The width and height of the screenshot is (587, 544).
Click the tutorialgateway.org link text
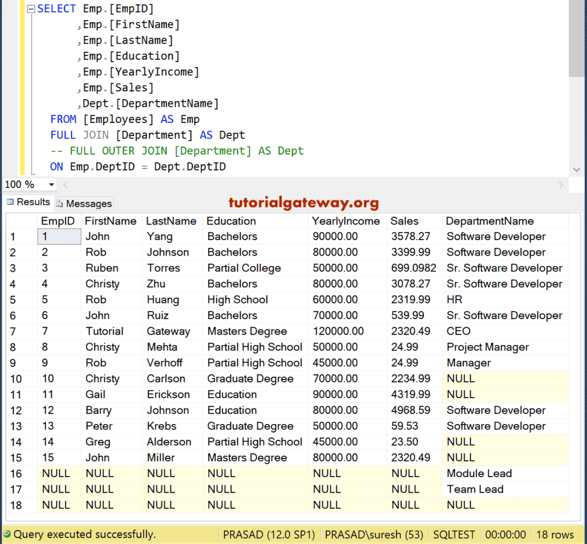[x=303, y=202]
